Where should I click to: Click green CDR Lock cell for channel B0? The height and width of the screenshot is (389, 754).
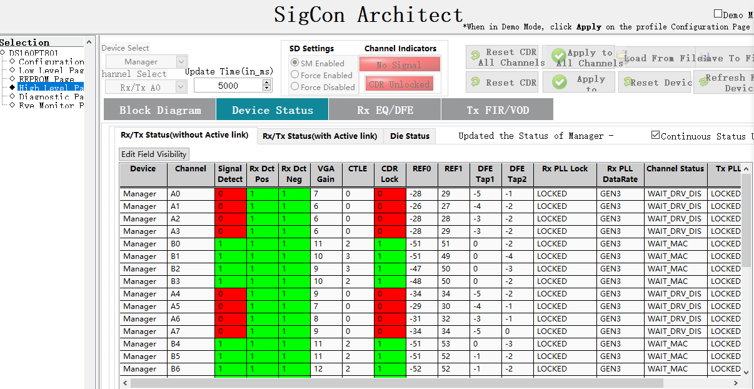point(390,244)
